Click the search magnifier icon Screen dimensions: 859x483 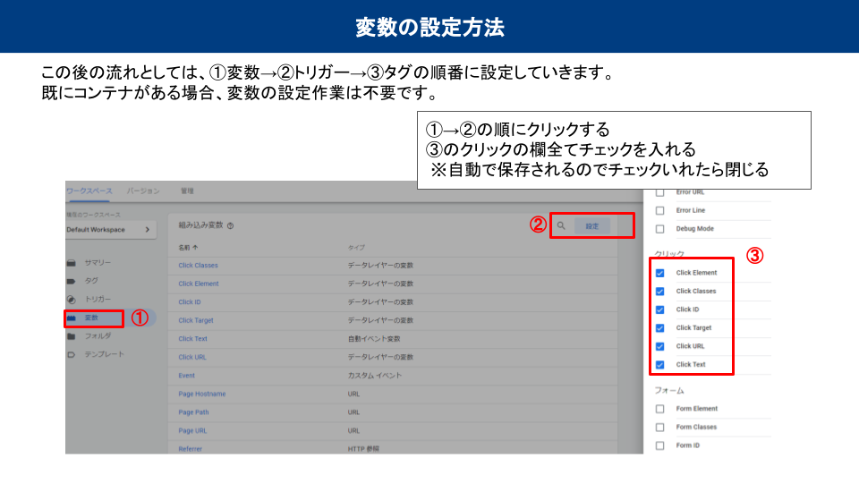point(561,226)
